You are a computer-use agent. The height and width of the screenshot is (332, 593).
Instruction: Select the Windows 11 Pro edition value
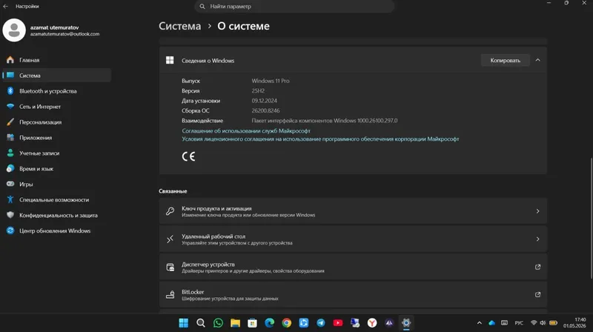tap(271, 81)
